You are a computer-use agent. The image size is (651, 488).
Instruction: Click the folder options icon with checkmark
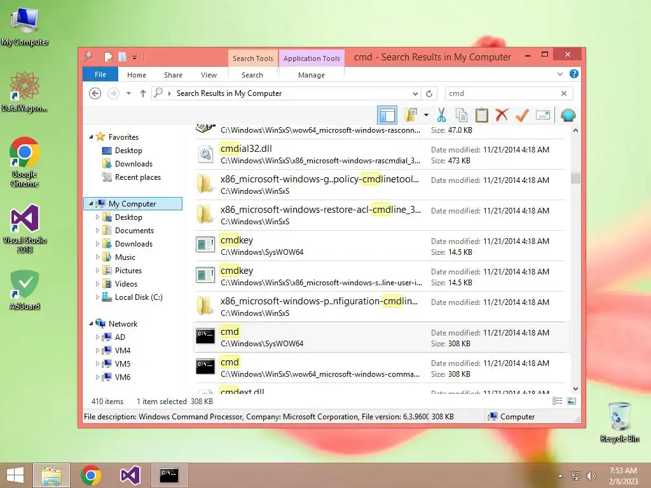[x=411, y=115]
